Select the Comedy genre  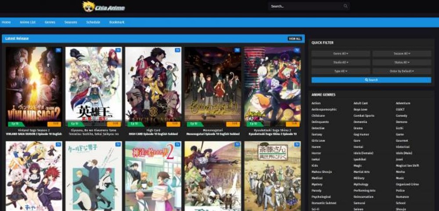[x=402, y=116]
